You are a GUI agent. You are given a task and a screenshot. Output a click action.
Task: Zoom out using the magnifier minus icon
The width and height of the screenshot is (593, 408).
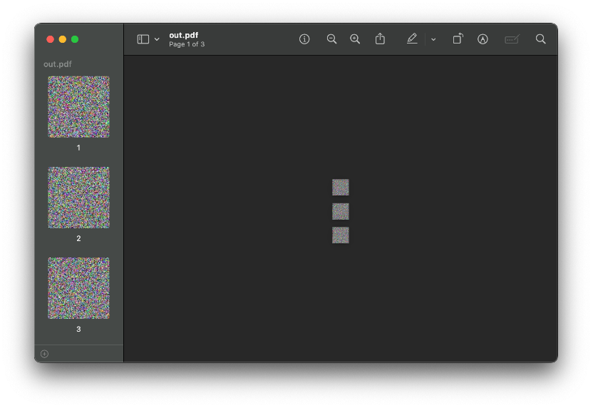[331, 39]
